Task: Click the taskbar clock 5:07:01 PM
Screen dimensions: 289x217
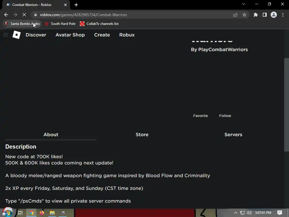Action: coord(263,213)
